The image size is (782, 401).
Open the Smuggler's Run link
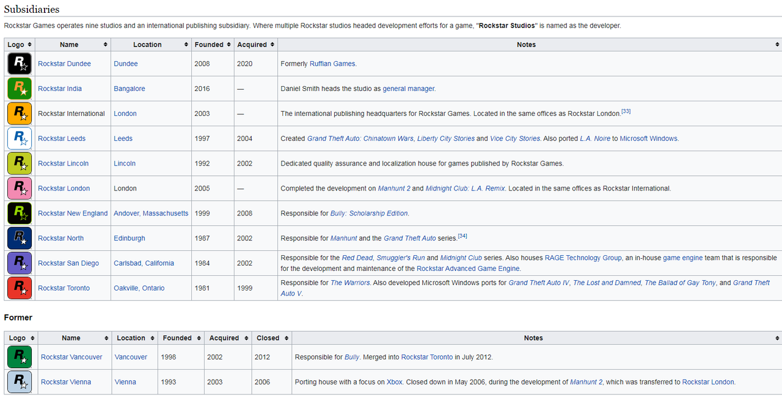pos(400,258)
